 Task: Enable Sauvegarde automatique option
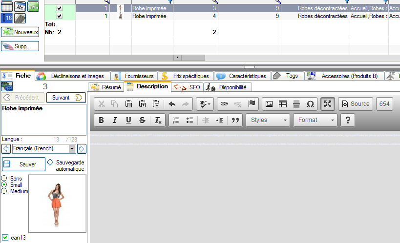tap(50, 162)
